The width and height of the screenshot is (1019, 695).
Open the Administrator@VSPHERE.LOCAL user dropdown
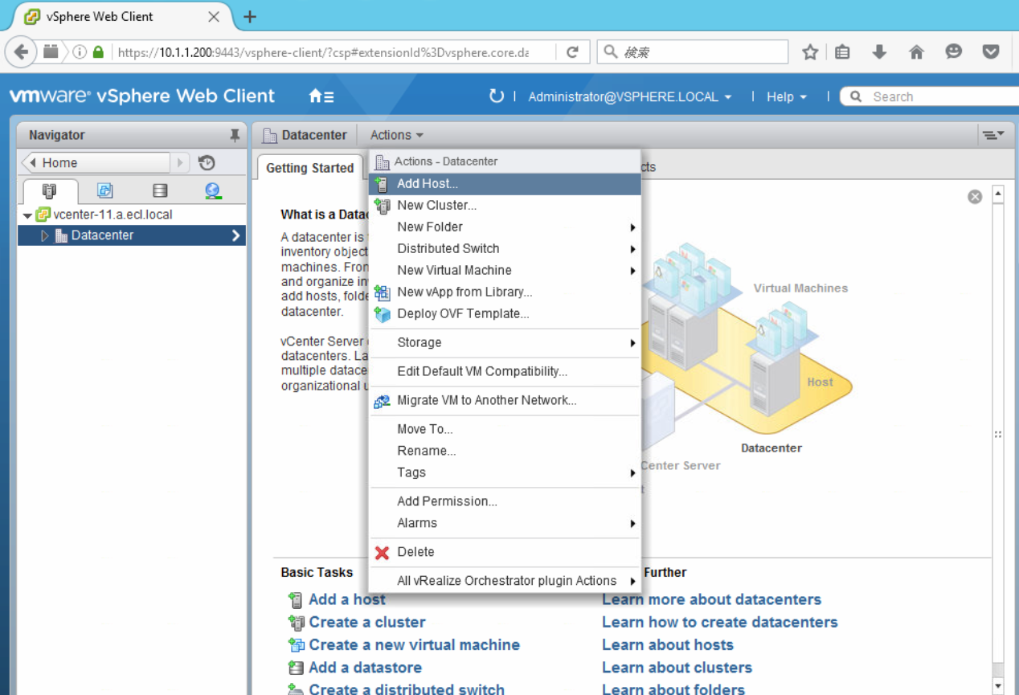coord(629,96)
